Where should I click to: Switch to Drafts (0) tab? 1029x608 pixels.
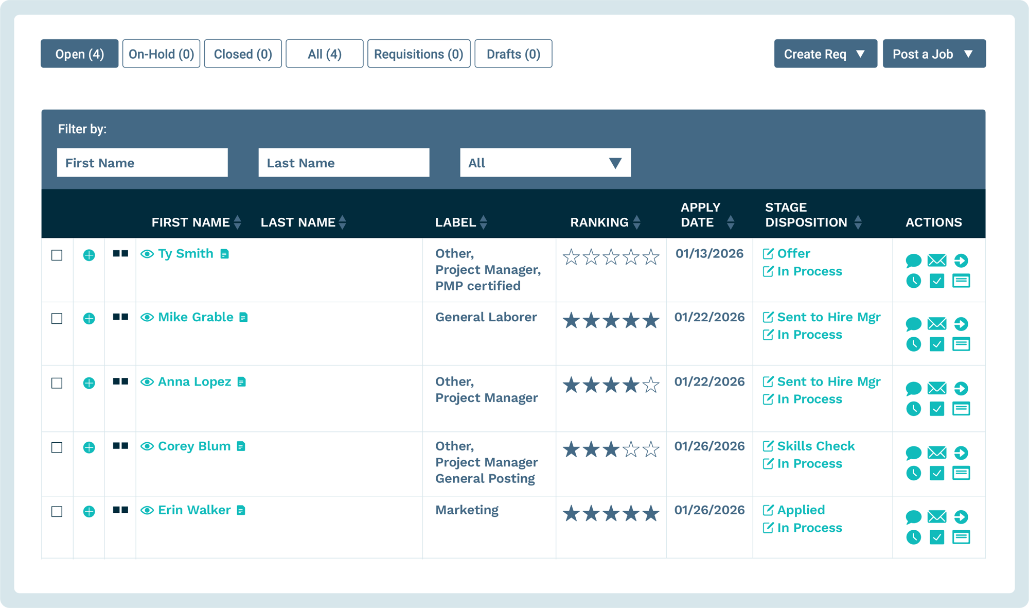coord(513,54)
